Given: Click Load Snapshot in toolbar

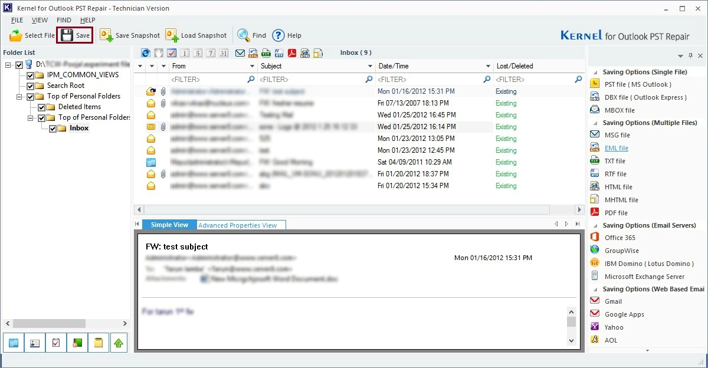Looking at the screenshot, I should point(196,35).
